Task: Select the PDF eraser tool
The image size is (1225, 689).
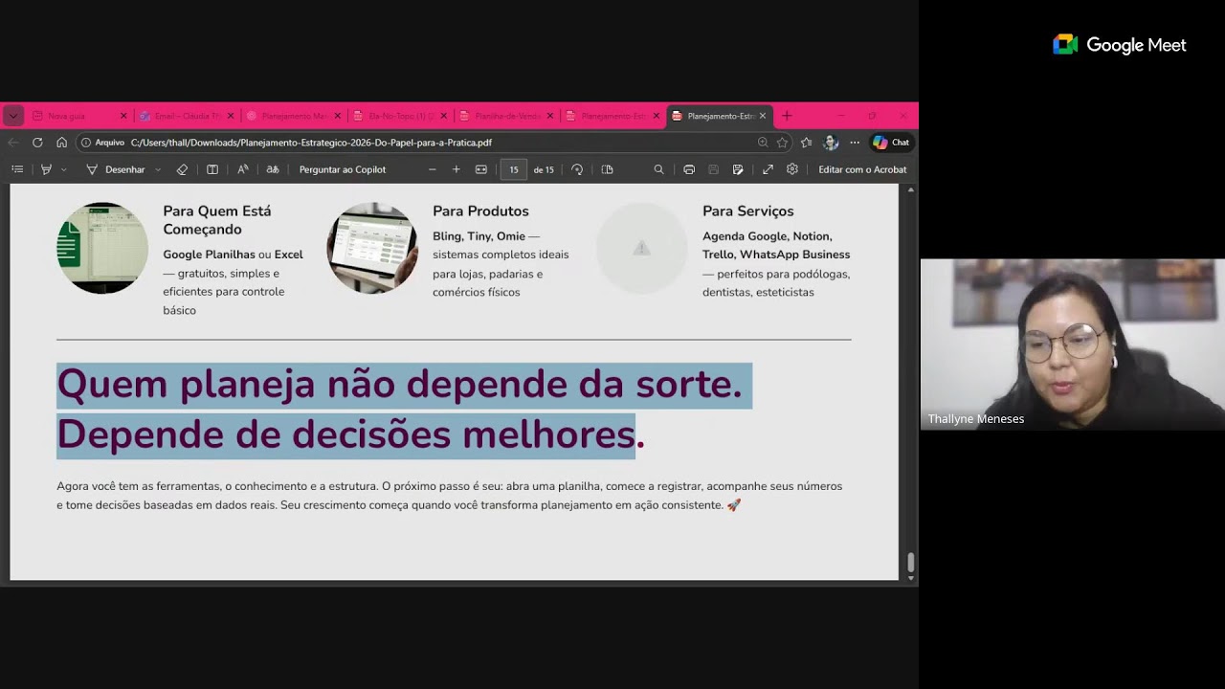Action: click(x=182, y=169)
